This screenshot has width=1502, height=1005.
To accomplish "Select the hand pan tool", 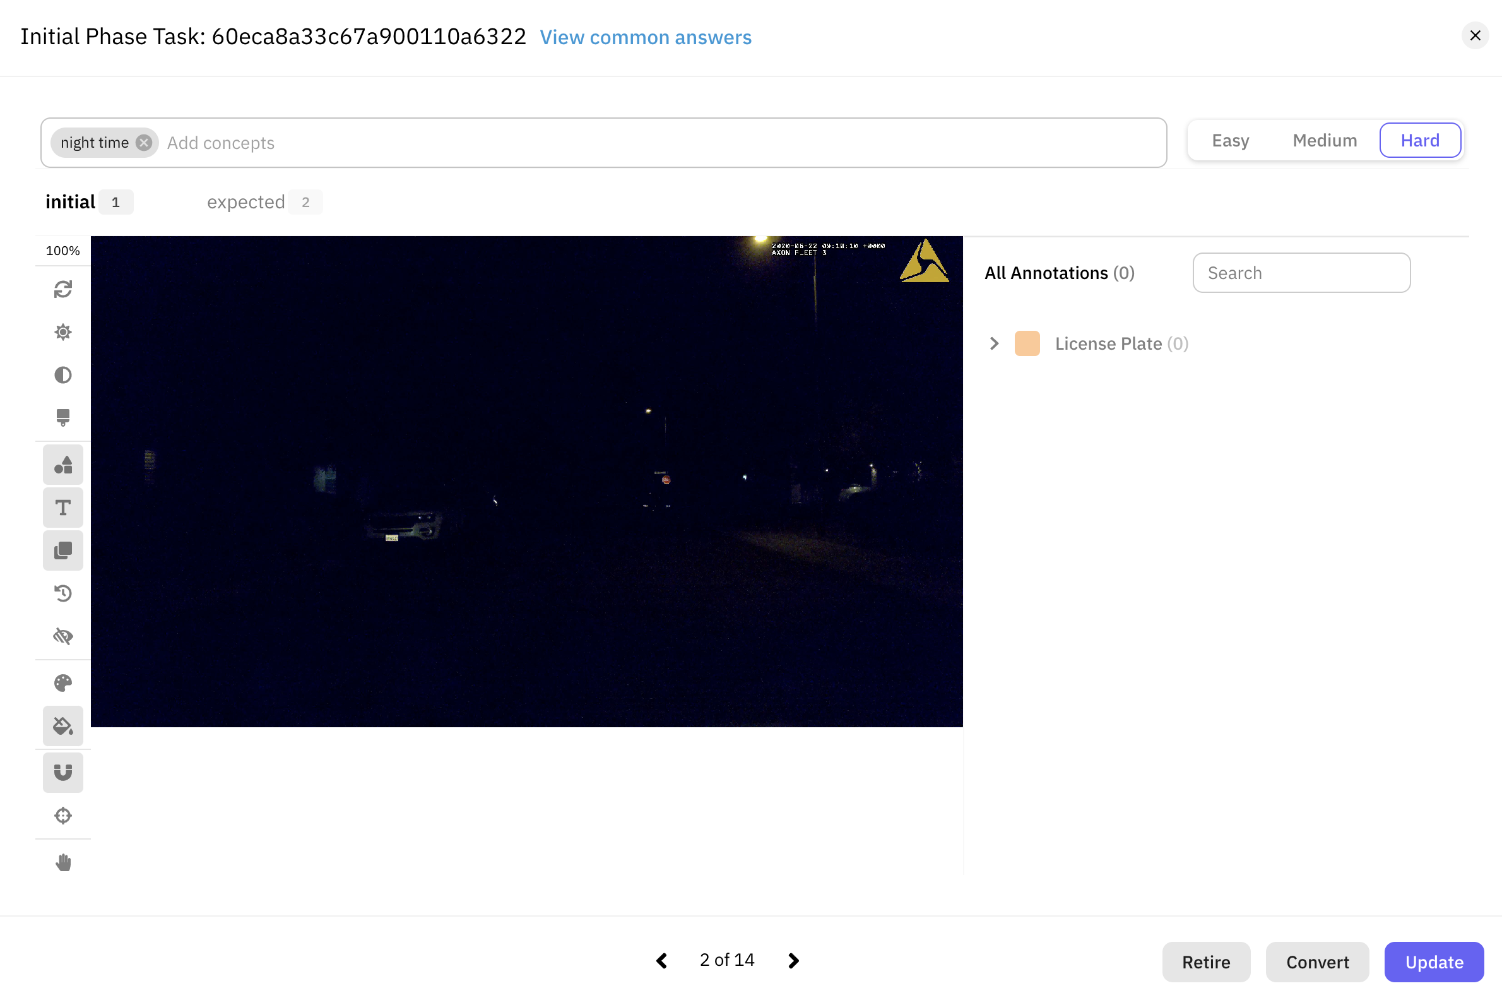I will coord(63,862).
